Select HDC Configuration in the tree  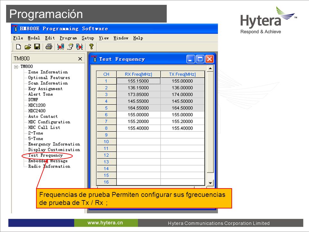[x=49, y=122]
